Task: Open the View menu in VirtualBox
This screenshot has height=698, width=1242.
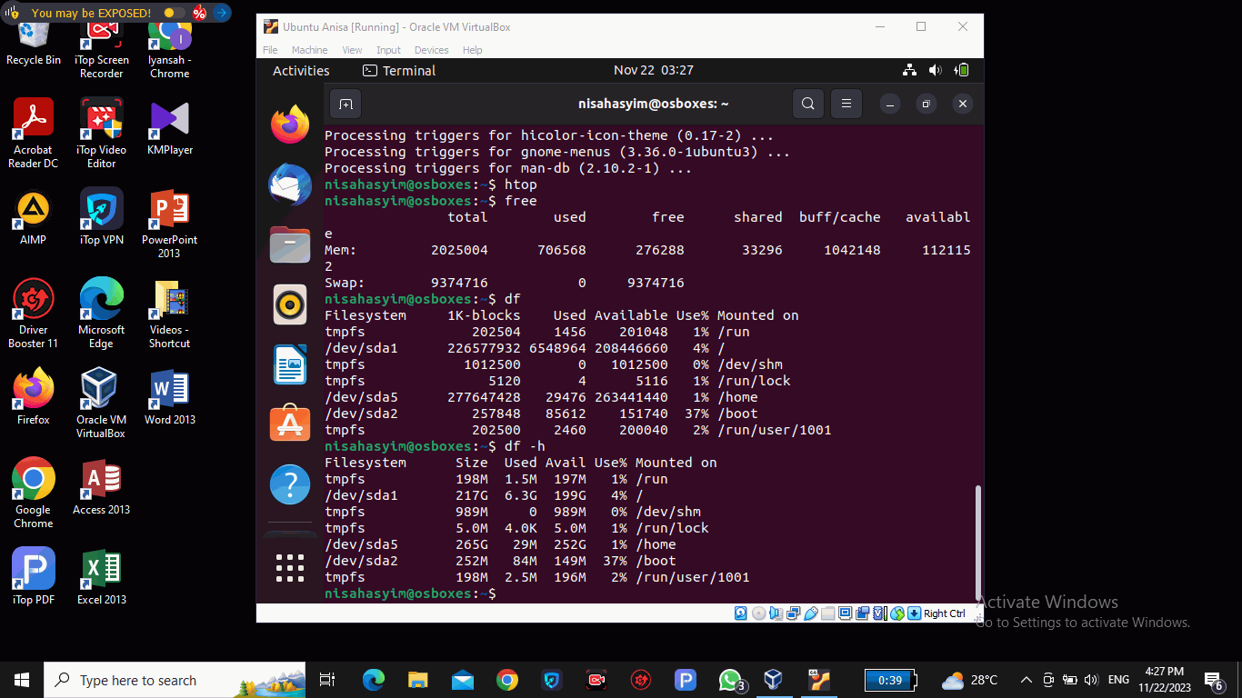Action: click(x=352, y=50)
